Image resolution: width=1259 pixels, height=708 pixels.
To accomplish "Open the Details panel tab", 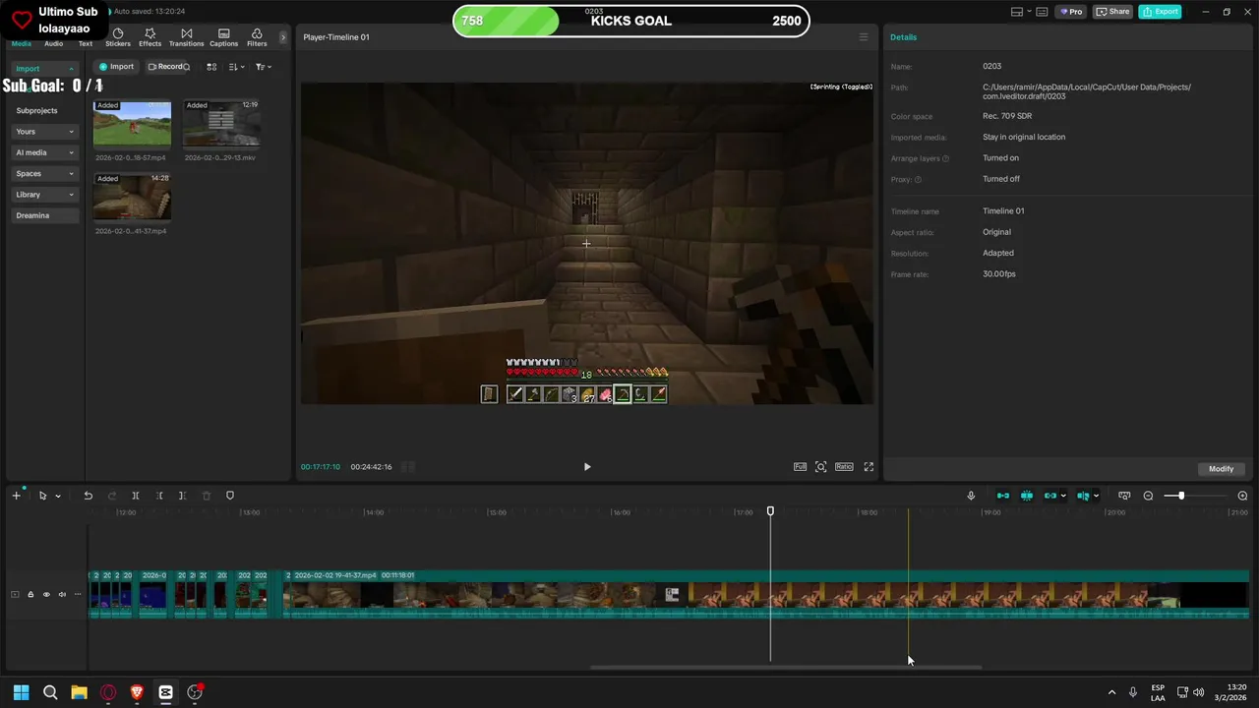I will 903,37.
